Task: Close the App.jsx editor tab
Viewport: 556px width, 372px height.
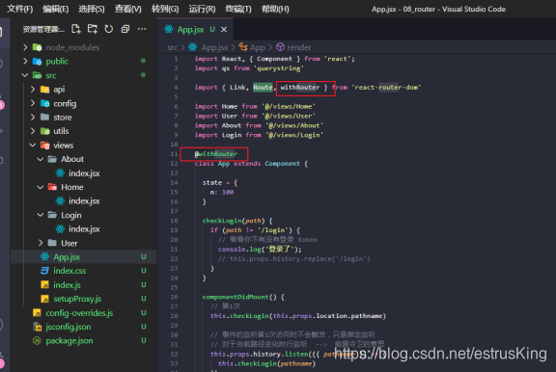Action: (x=224, y=29)
